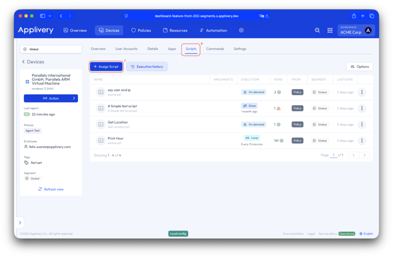Navigate to Policies in the top menu

pyautogui.click(x=141, y=30)
